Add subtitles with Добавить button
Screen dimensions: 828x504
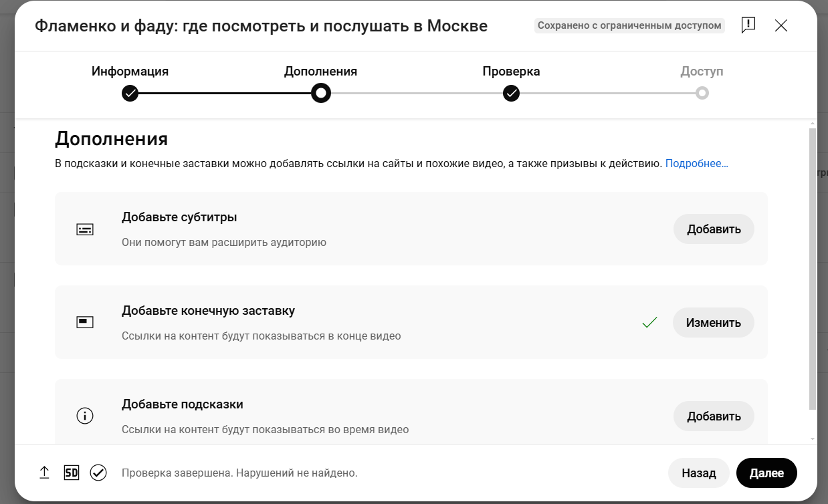(x=714, y=229)
